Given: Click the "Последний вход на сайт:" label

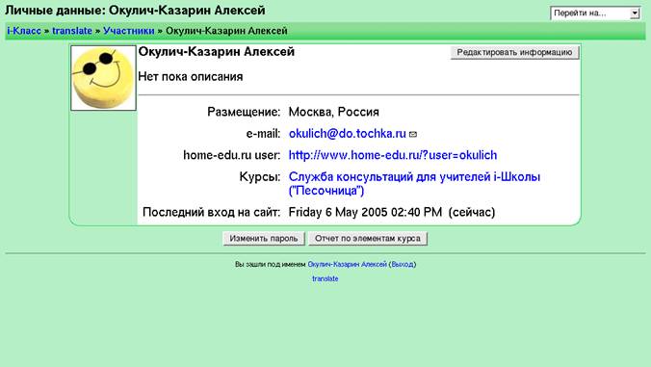Looking at the screenshot, I should click(211, 213).
